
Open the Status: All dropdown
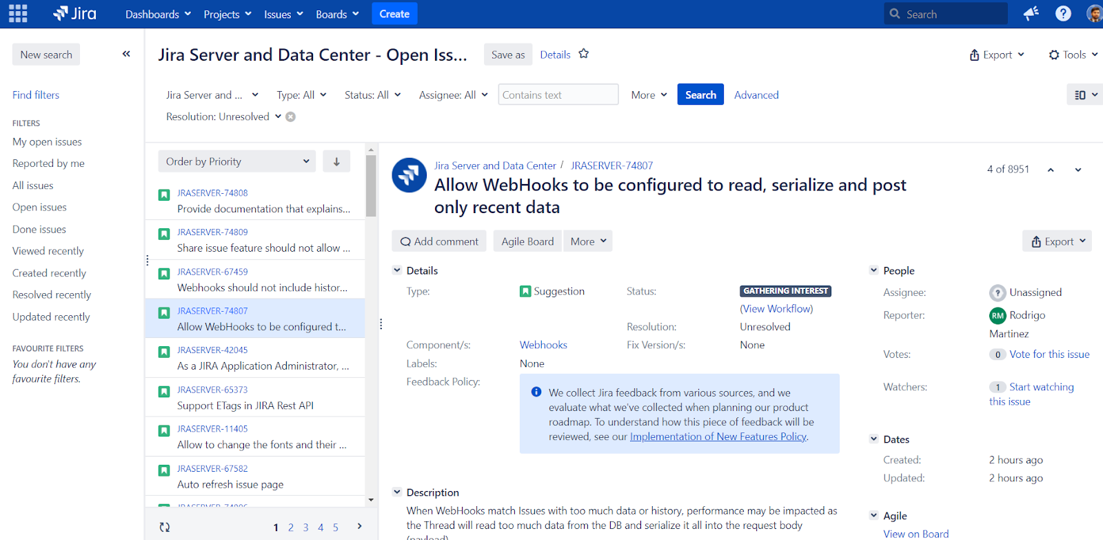point(373,94)
